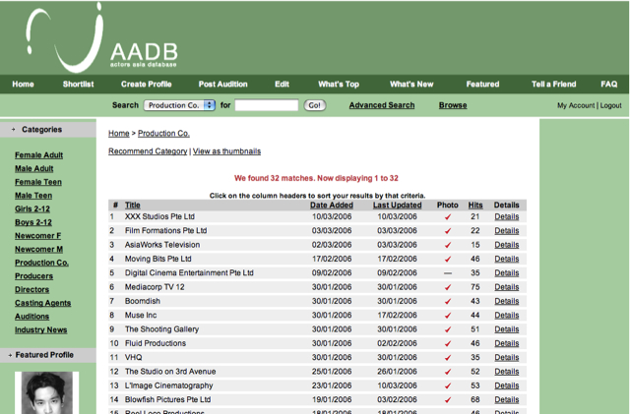This screenshot has height=414, width=630.
Task: Open What's New menu item
Action: point(411,84)
